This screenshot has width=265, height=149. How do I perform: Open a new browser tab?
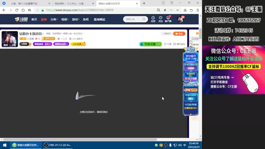coord(144,3)
